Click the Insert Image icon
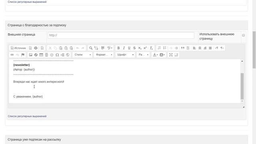Viewport: 256px width, 144px height. coord(30,55)
